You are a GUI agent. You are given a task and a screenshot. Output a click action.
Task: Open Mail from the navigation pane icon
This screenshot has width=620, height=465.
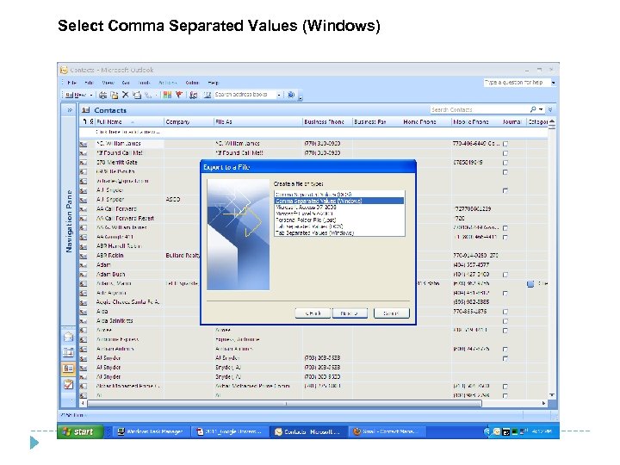coord(68,338)
